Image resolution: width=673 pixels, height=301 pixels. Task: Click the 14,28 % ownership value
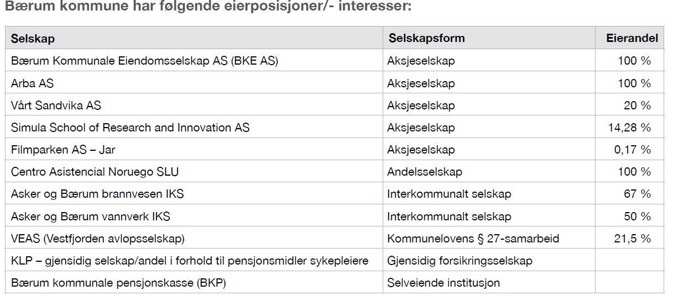pyautogui.click(x=630, y=128)
